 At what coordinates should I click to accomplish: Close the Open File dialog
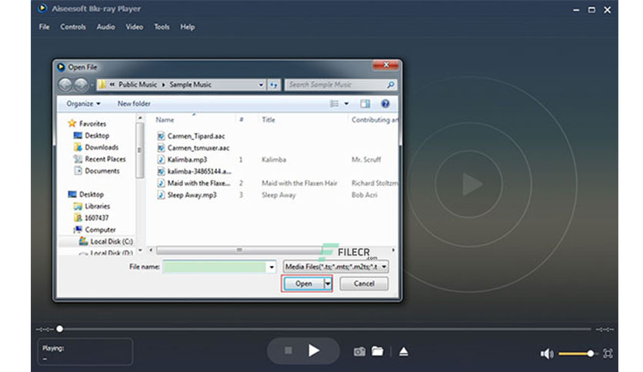(385, 65)
